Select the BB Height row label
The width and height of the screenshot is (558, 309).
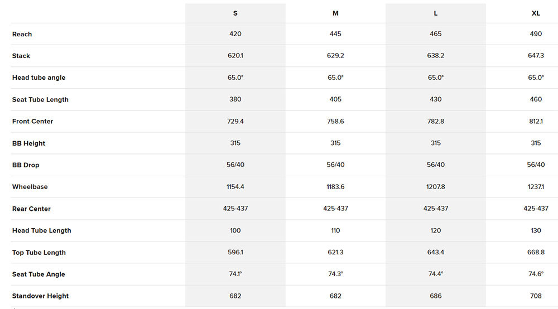[x=29, y=143]
